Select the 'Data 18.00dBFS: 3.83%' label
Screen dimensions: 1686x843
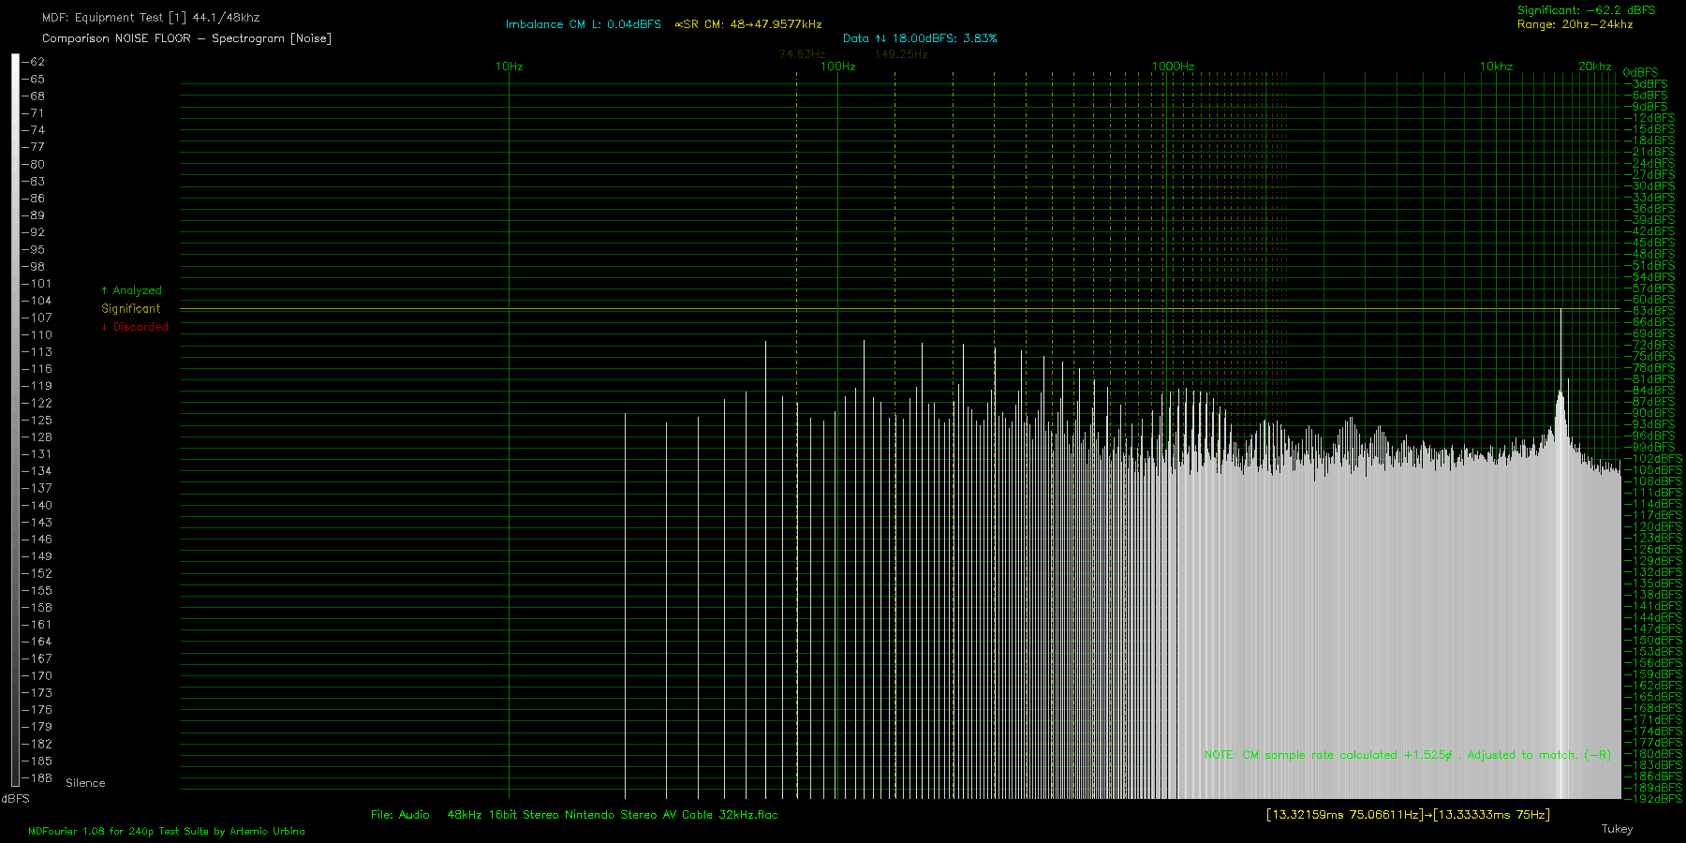(x=920, y=38)
